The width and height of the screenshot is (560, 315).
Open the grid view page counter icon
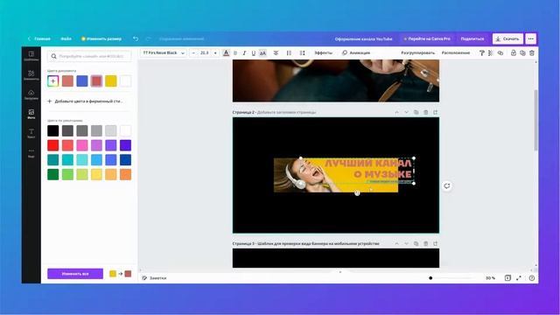click(x=507, y=278)
